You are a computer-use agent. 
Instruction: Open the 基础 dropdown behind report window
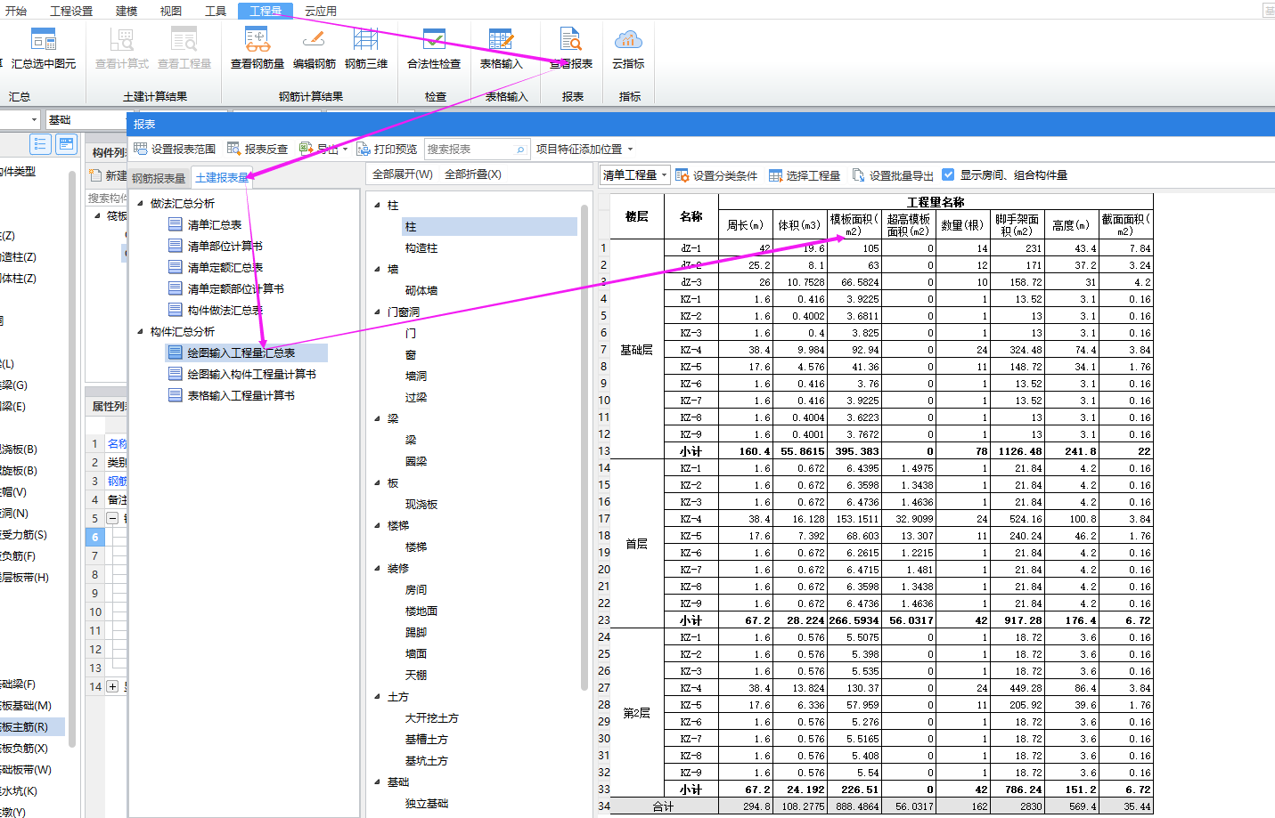click(x=86, y=119)
